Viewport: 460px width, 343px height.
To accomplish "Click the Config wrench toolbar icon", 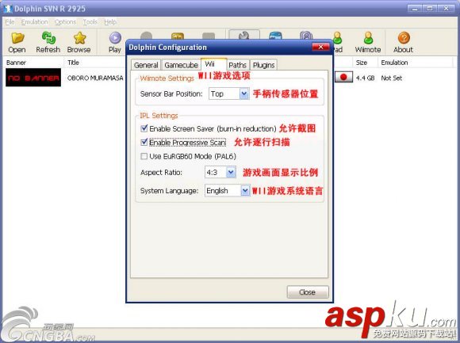I will 244,35.
